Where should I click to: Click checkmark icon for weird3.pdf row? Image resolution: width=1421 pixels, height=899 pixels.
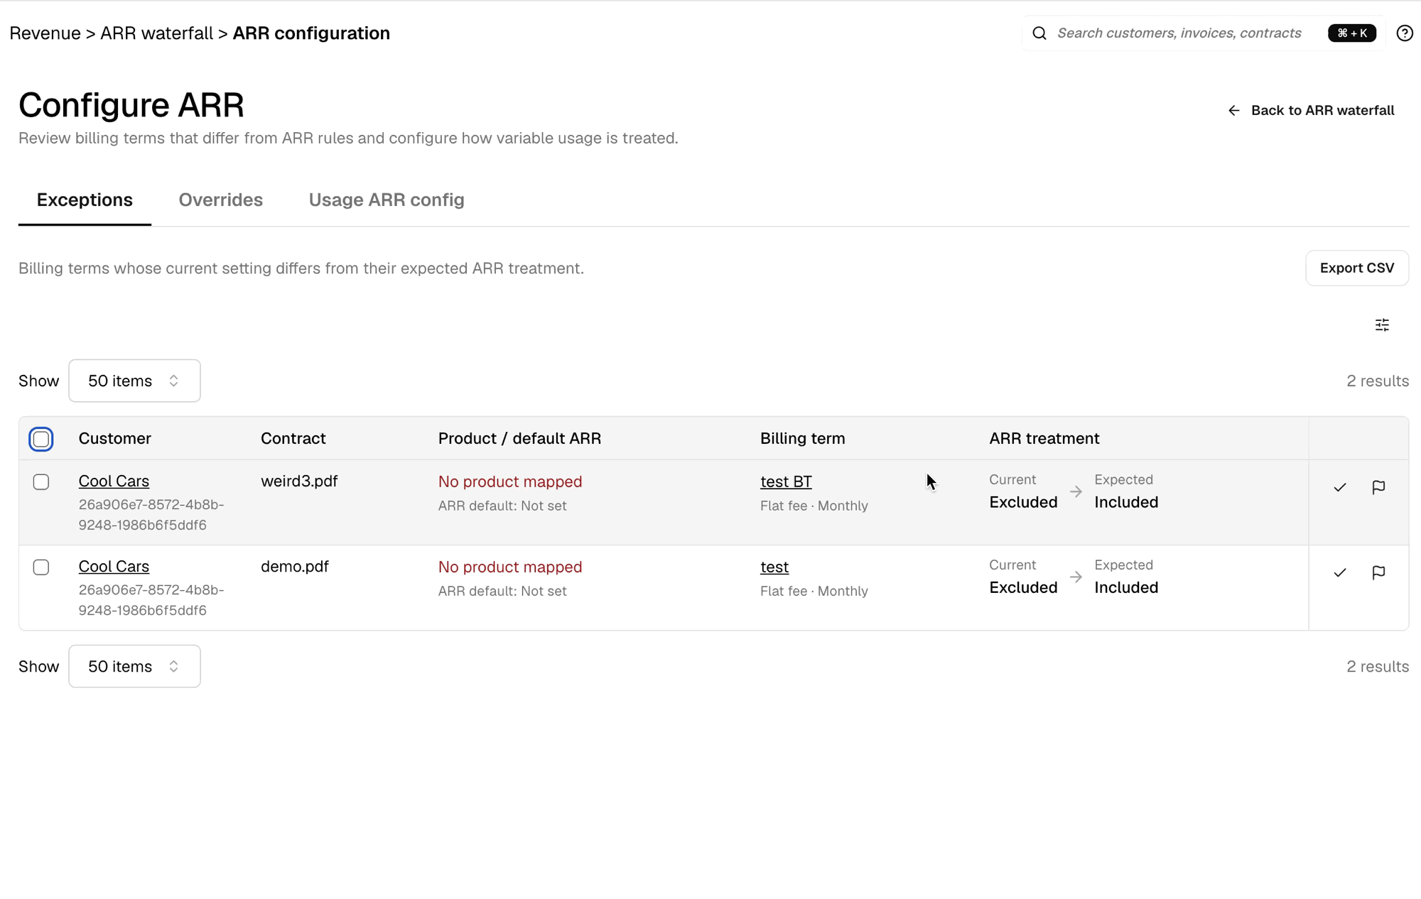coord(1340,487)
